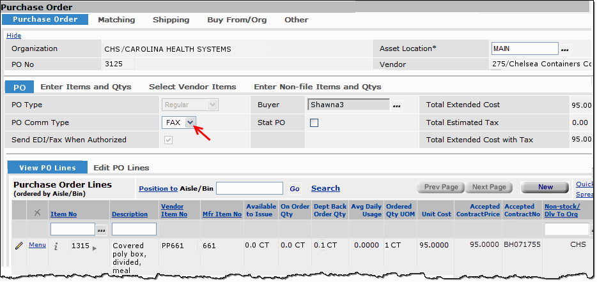Expand the PO Comm Type FAX dropdown
The image size is (597, 282).
190,122
